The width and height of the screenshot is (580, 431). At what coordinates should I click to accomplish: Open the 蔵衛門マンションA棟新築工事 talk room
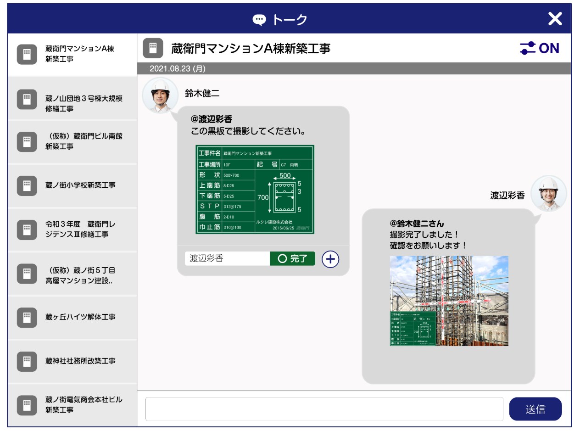(72, 54)
